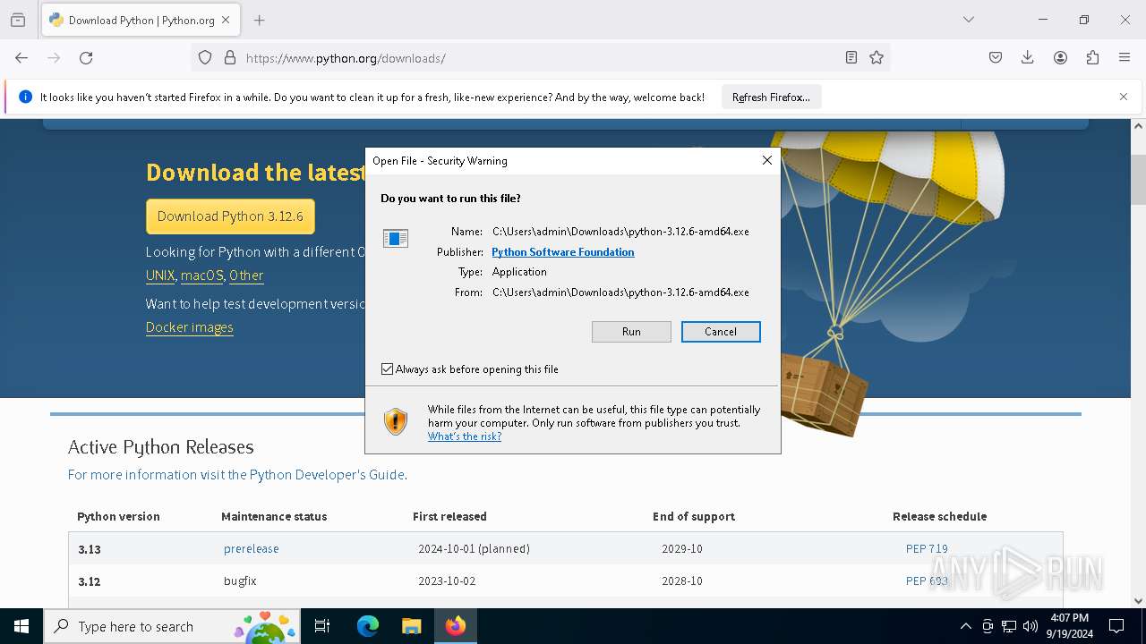1146x644 pixels.
Task: Open Firefox application hamburger menu
Action: tap(1125, 58)
